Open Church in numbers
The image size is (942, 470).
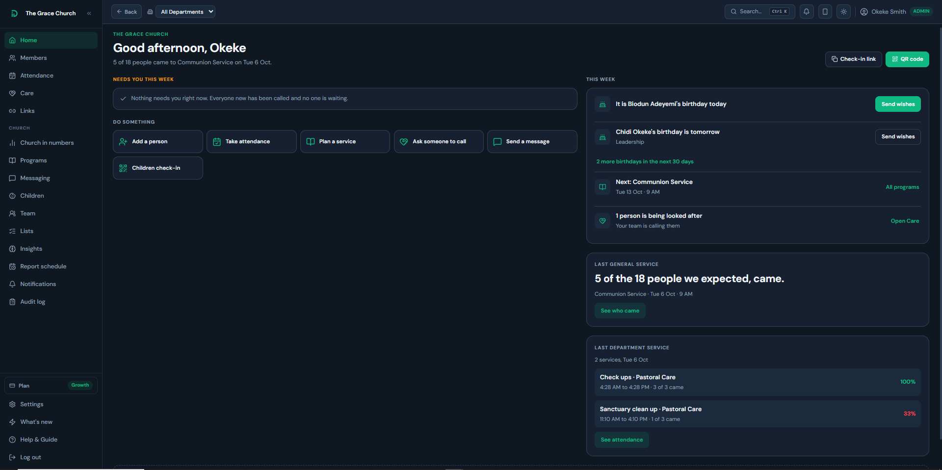tap(51, 143)
